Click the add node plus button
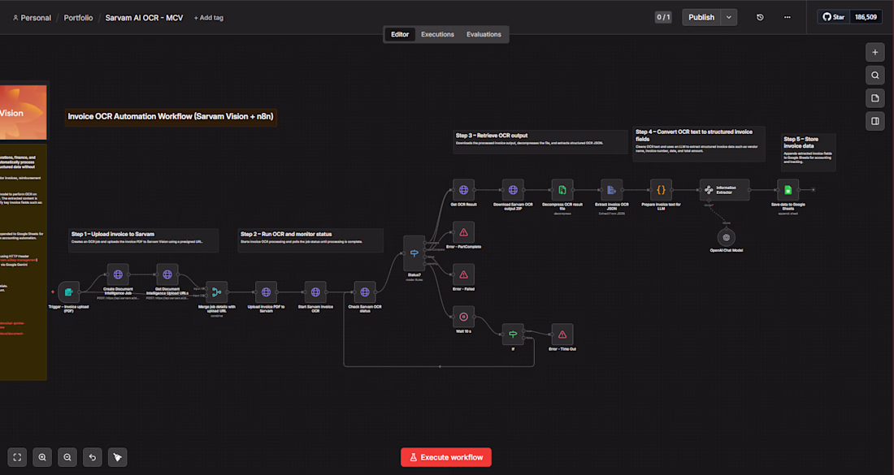The height and width of the screenshot is (475, 894). (874, 53)
